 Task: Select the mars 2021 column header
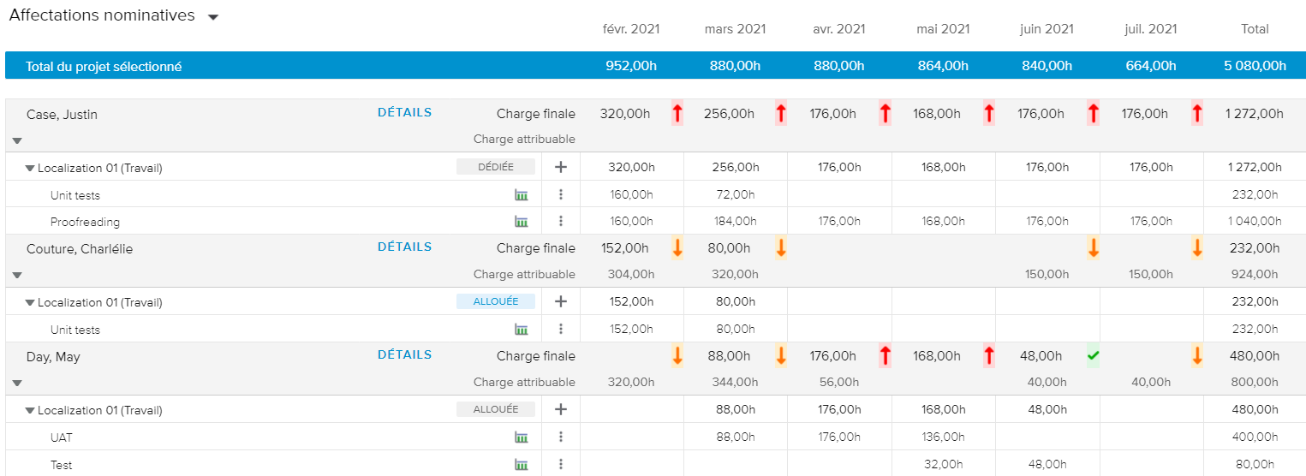tap(735, 29)
